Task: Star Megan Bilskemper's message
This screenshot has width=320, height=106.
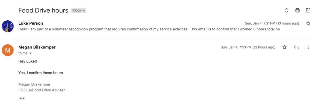Action: click(x=284, y=47)
